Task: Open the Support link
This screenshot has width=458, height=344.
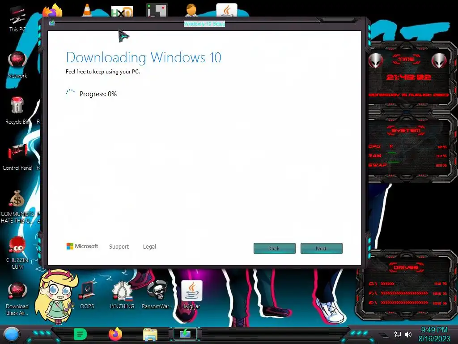Action: (x=119, y=247)
